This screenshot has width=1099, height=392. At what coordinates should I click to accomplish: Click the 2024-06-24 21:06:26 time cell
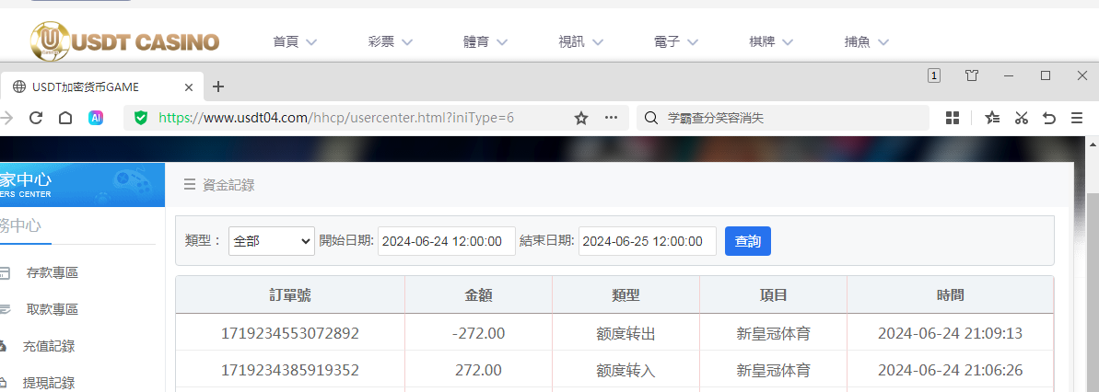click(x=951, y=370)
